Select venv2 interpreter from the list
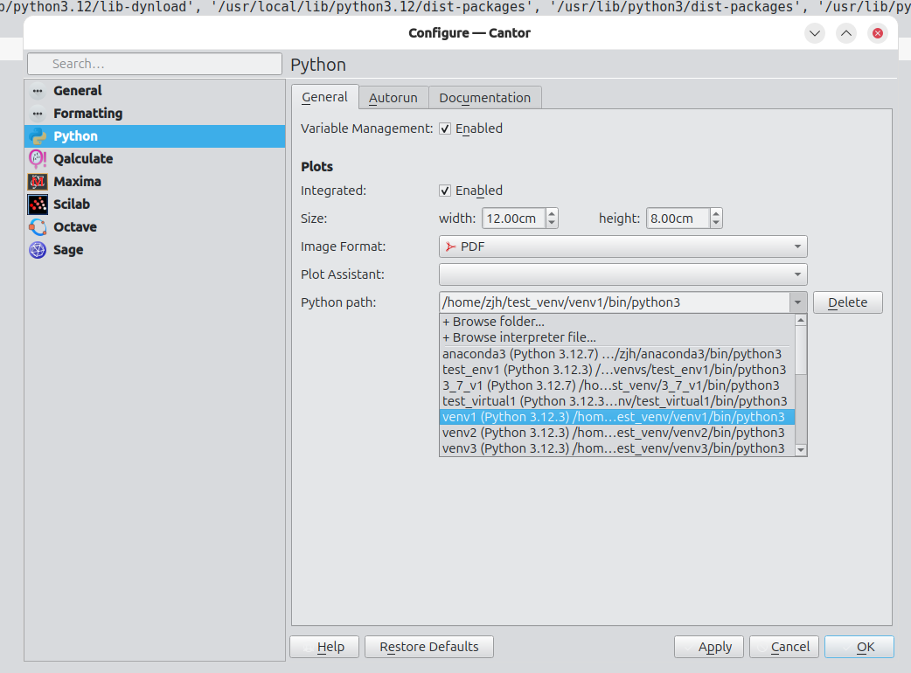This screenshot has width=911, height=673. [614, 433]
